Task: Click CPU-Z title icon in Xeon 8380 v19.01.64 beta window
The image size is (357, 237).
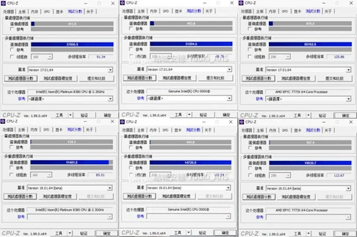Action: 3,121
